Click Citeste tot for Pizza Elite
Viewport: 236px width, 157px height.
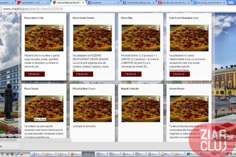[131, 74]
